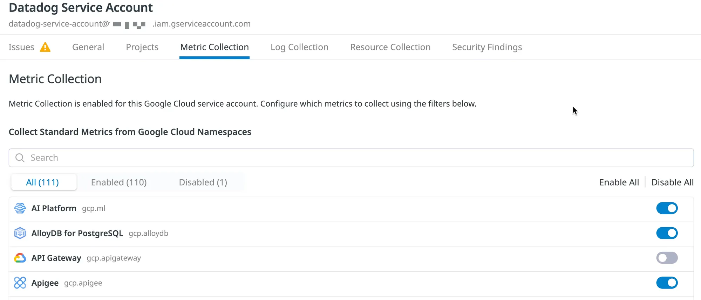Click the Apigee service icon
Screen dimensions: 701x300
pos(20,283)
